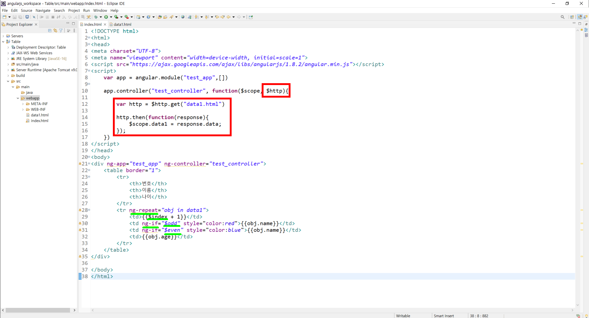Close the index.html editor tab
This screenshot has height=318, width=589.
(105, 24)
